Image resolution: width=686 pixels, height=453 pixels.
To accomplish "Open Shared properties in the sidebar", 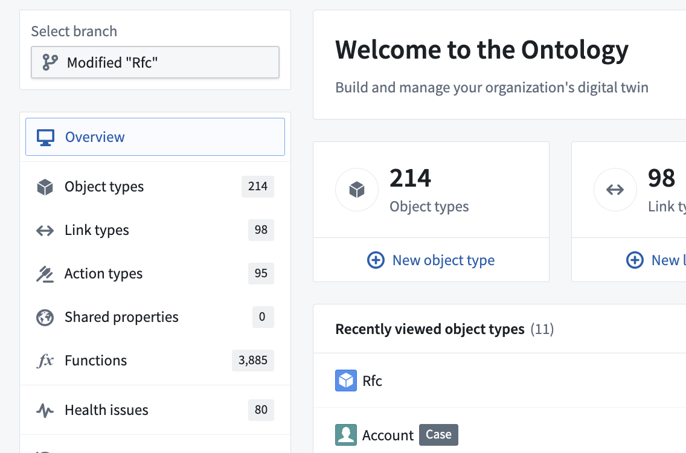I will 155,317.
